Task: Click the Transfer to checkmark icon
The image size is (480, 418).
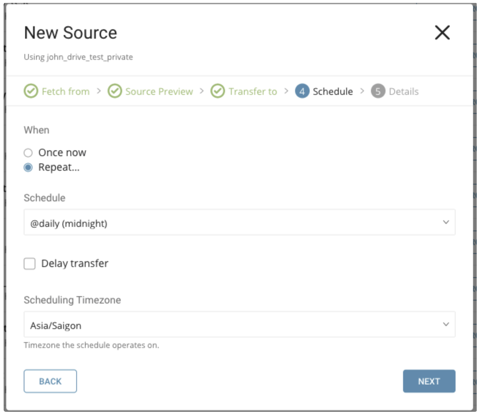Action: coord(218,91)
